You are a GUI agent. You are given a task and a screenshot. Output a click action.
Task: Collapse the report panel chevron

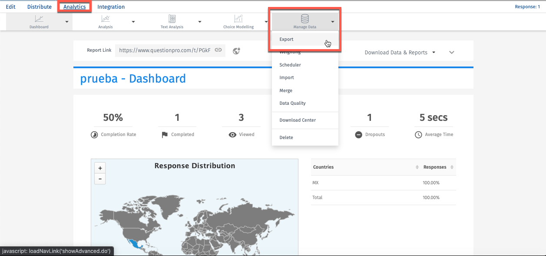pos(452,53)
